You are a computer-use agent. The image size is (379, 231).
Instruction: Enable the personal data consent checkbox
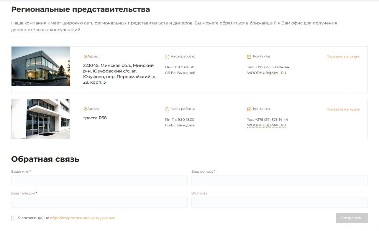(x=13, y=218)
